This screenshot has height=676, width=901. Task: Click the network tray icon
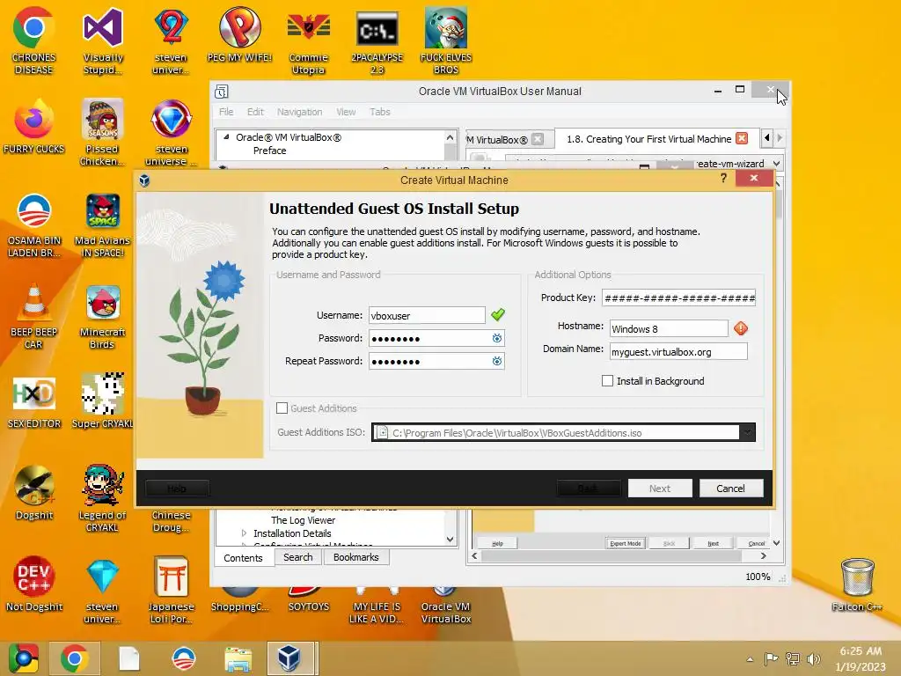click(x=793, y=658)
